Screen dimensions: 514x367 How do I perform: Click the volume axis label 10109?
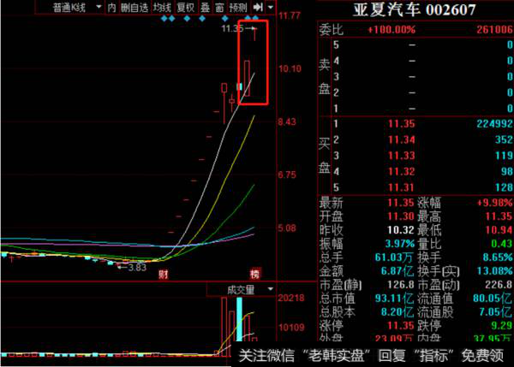click(x=291, y=327)
